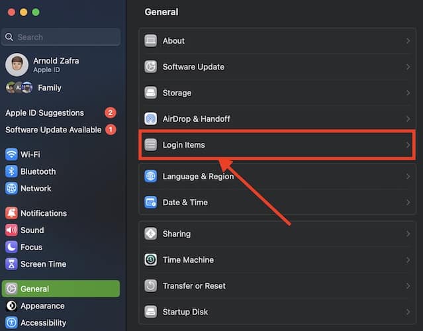Image resolution: width=423 pixels, height=331 pixels.
Task: Open the About row chevron
Action: pyautogui.click(x=408, y=41)
